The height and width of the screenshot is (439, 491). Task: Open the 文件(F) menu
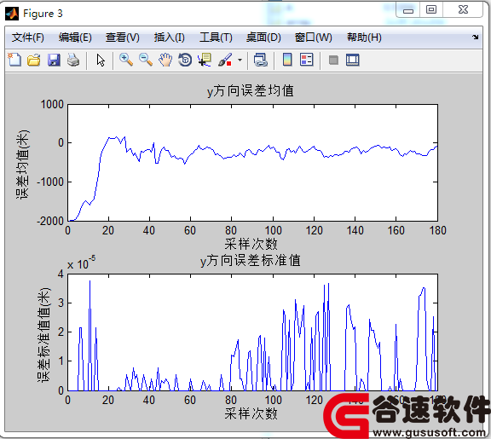[28, 38]
